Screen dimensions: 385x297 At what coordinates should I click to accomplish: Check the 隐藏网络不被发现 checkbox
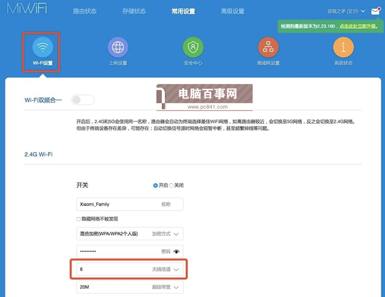[x=79, y=219]
